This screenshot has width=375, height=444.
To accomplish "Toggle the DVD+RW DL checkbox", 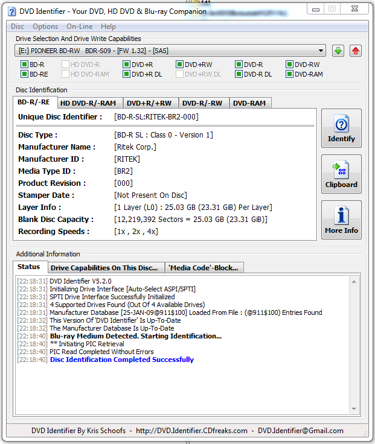I will pos(179,74).
